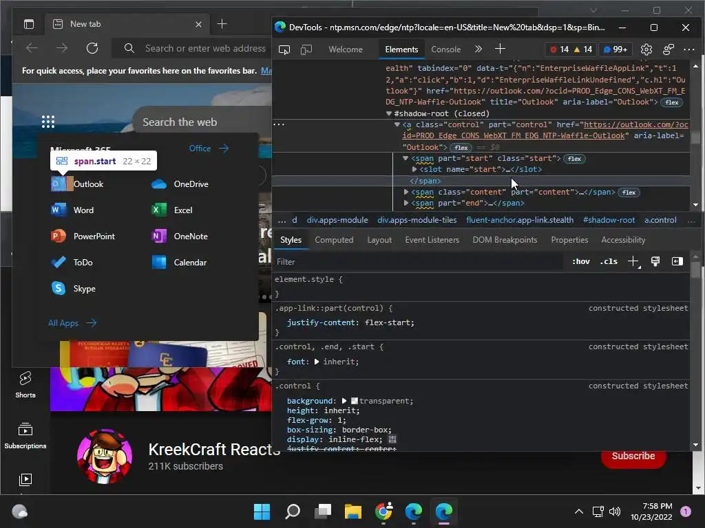
Task: Toggle rendering emulations paintbrush icon in Styles
Action: 655,261
